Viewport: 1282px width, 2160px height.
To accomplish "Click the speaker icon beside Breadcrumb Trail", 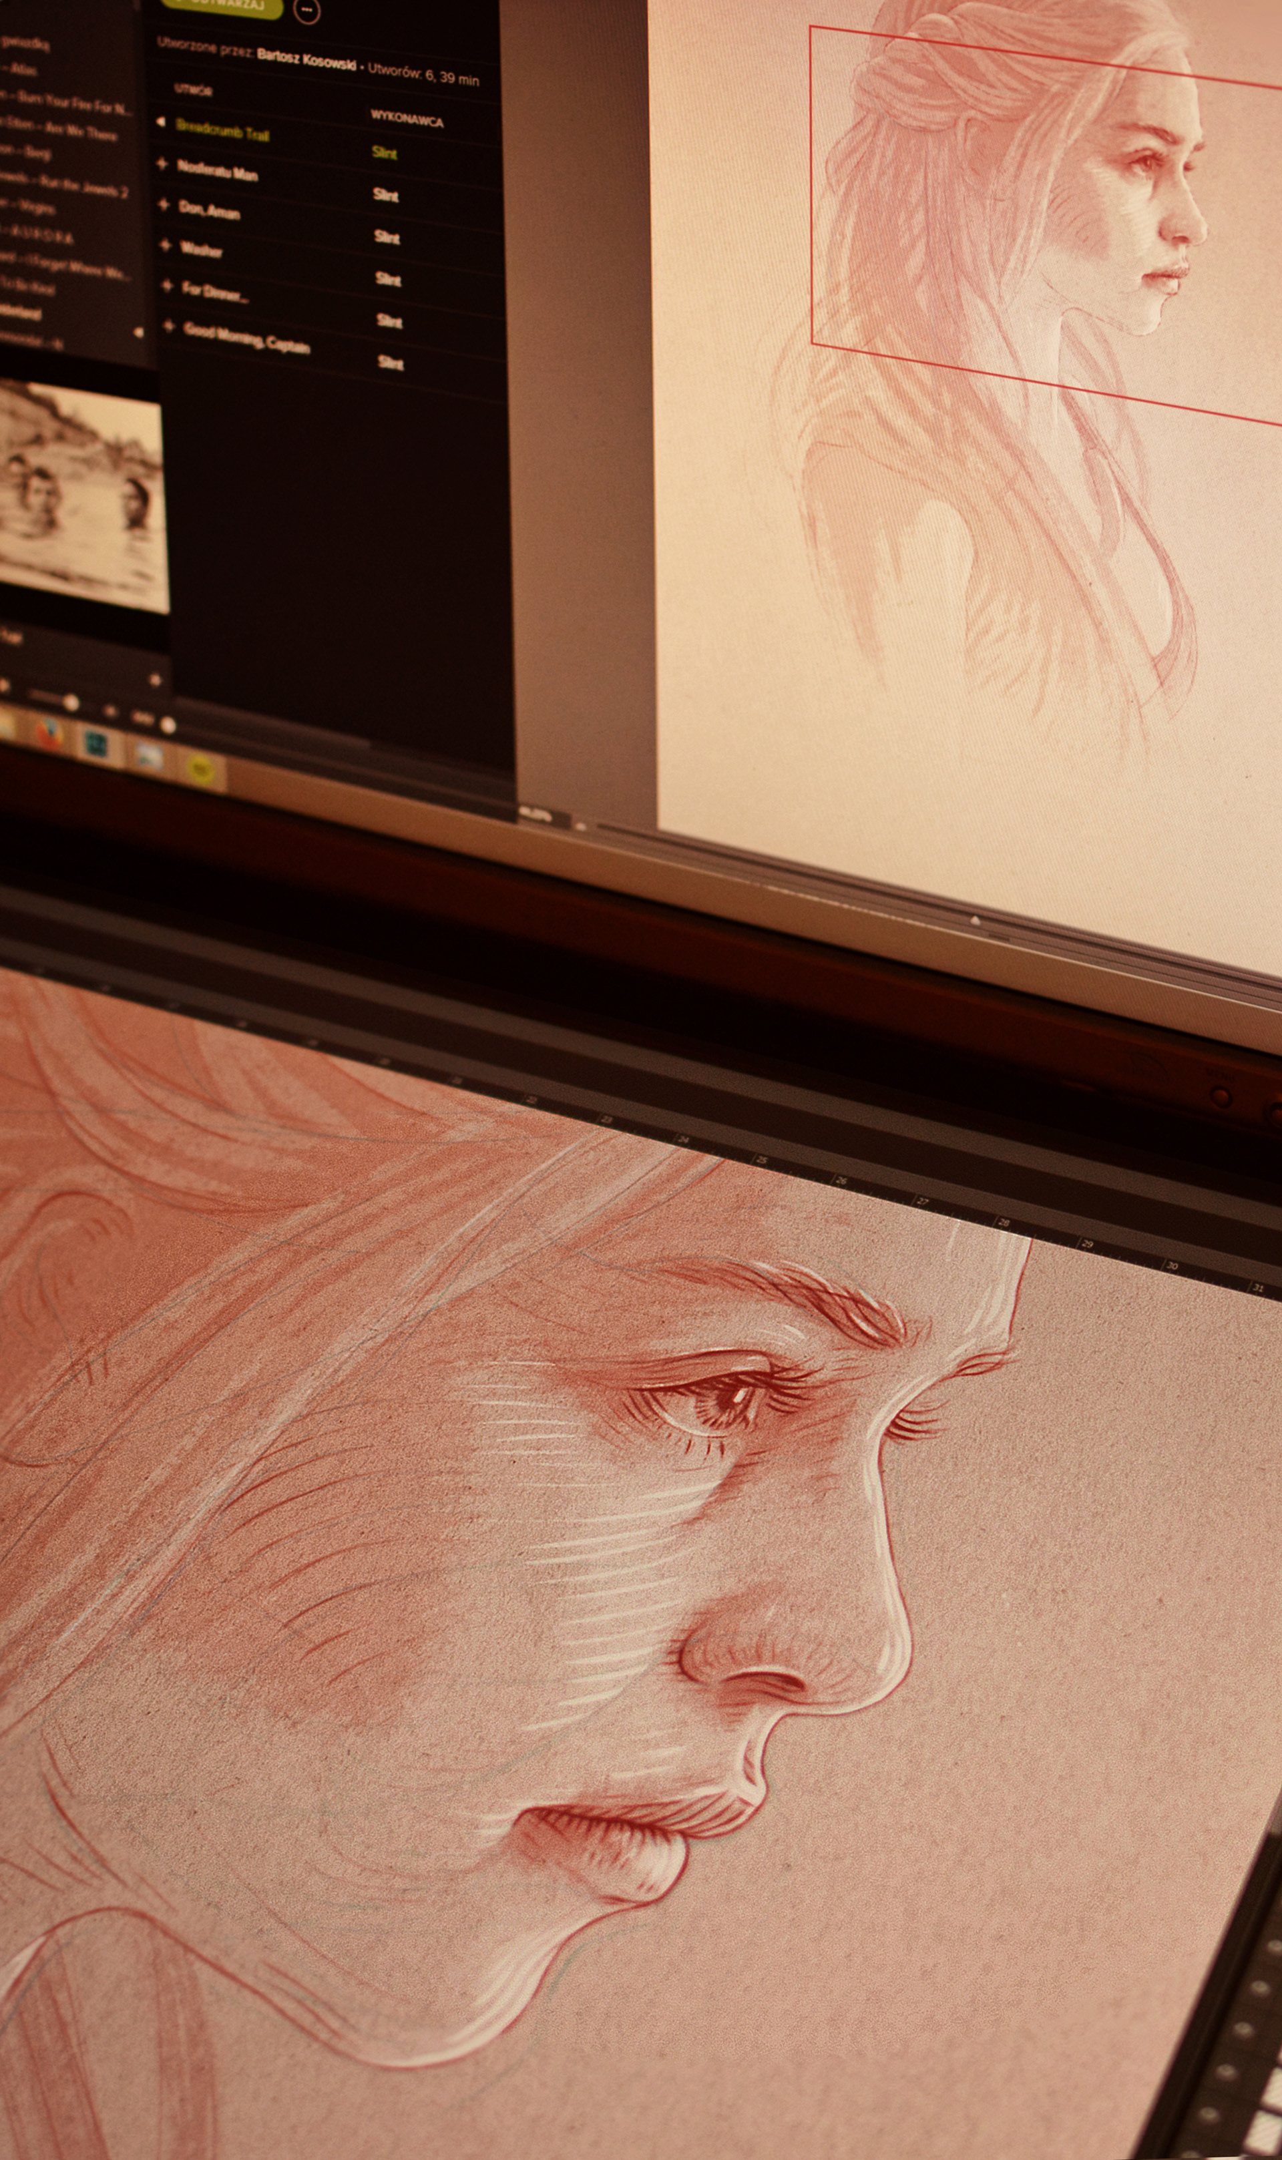I will 161,123.
